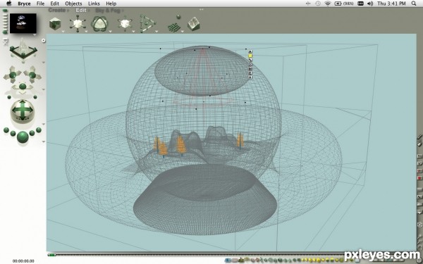Open the Links menu
Viewport: 423px width, 264px height.
point(94,4)
